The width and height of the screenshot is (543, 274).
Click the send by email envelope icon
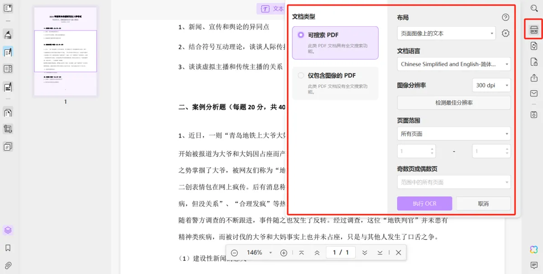pos(534,93)
